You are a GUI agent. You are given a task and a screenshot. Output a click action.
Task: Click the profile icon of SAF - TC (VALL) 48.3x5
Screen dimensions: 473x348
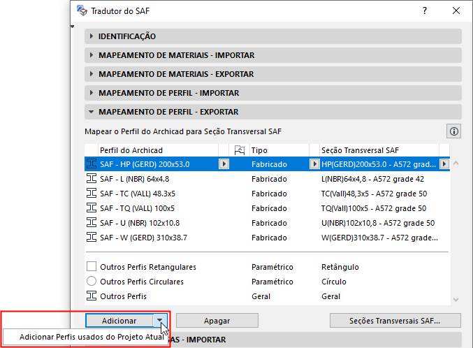coord(92,193)
